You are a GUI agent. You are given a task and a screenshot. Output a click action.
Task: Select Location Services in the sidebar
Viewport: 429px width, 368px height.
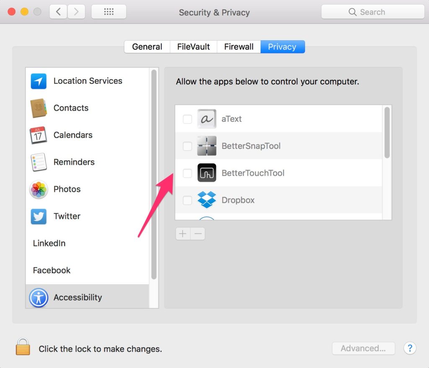(87, 81)
